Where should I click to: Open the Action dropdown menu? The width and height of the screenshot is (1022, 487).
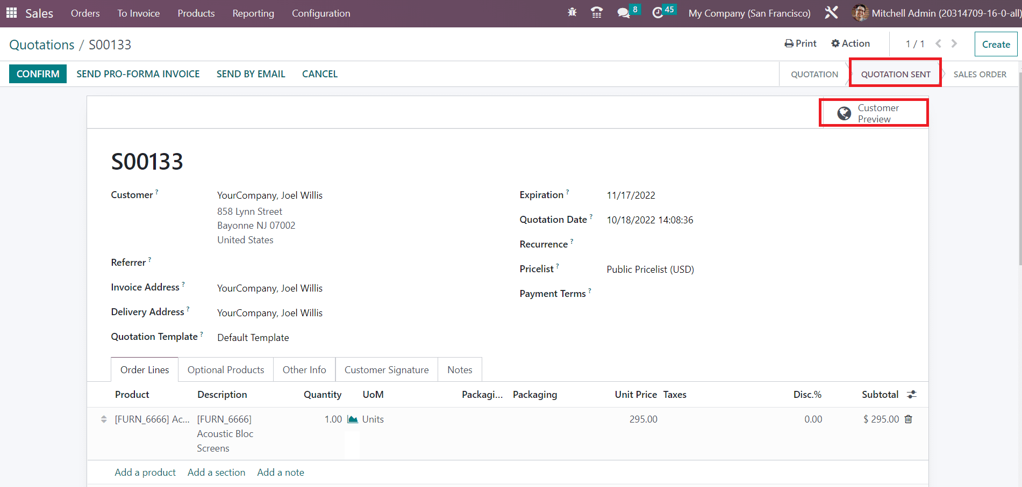pyautogui.click(x=851, y=43)
